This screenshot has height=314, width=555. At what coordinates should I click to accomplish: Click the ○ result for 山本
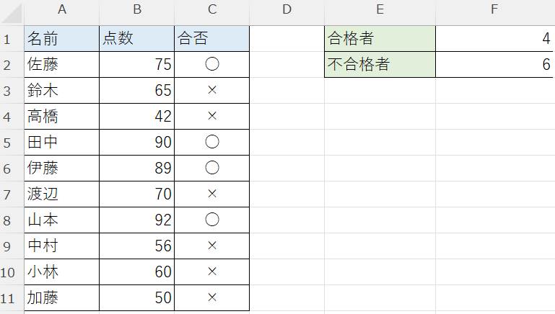coord(212,220)
